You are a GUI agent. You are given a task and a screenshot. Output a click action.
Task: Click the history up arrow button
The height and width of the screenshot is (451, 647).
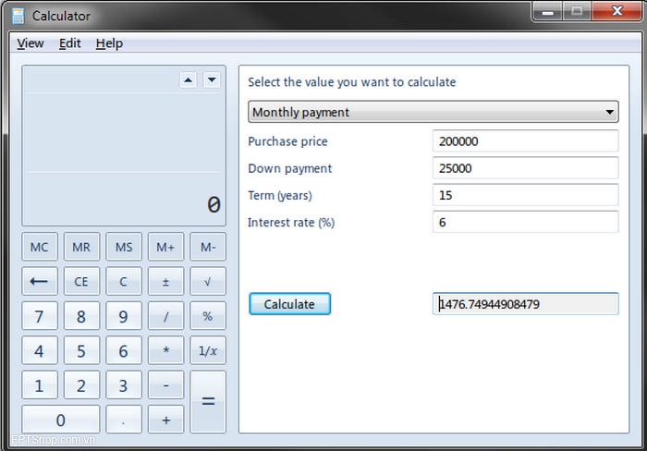click(189, 80)
